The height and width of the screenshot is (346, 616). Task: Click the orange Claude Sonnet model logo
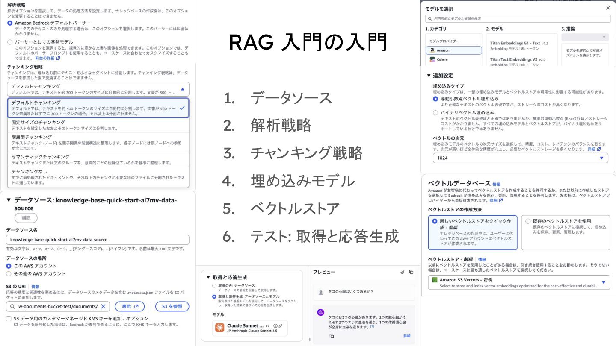point(219,328)
